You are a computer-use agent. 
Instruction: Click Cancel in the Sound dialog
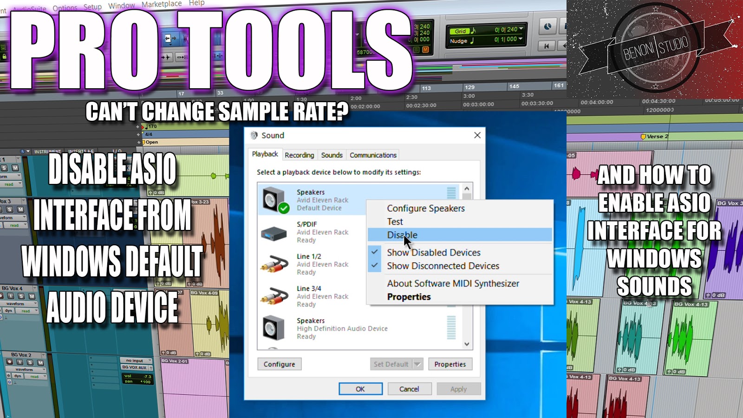click(x=409, y=389)
